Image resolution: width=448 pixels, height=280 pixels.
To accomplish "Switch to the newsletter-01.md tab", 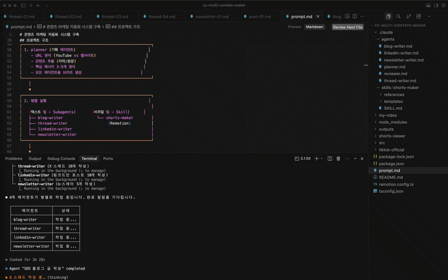I will [x=212, y=17].
